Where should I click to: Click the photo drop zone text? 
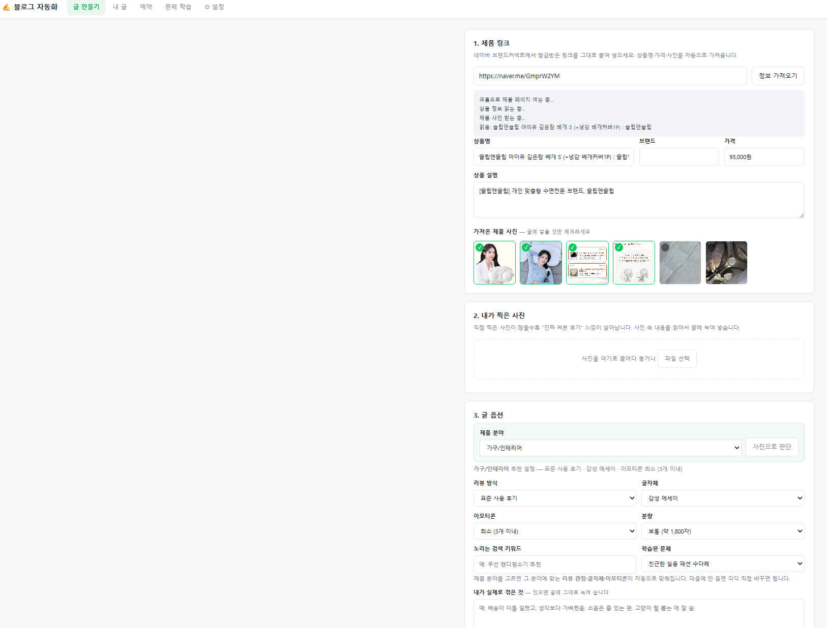618,359
